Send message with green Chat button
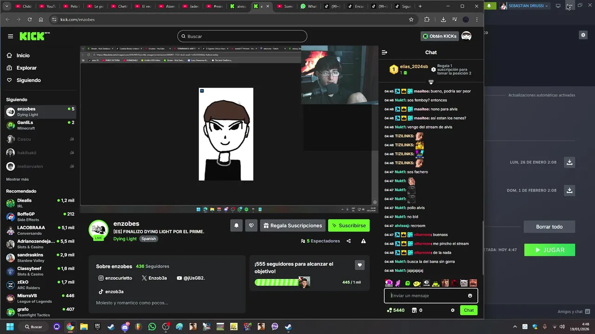The width and height of the screenshot is (595, 334). point(469,310)
